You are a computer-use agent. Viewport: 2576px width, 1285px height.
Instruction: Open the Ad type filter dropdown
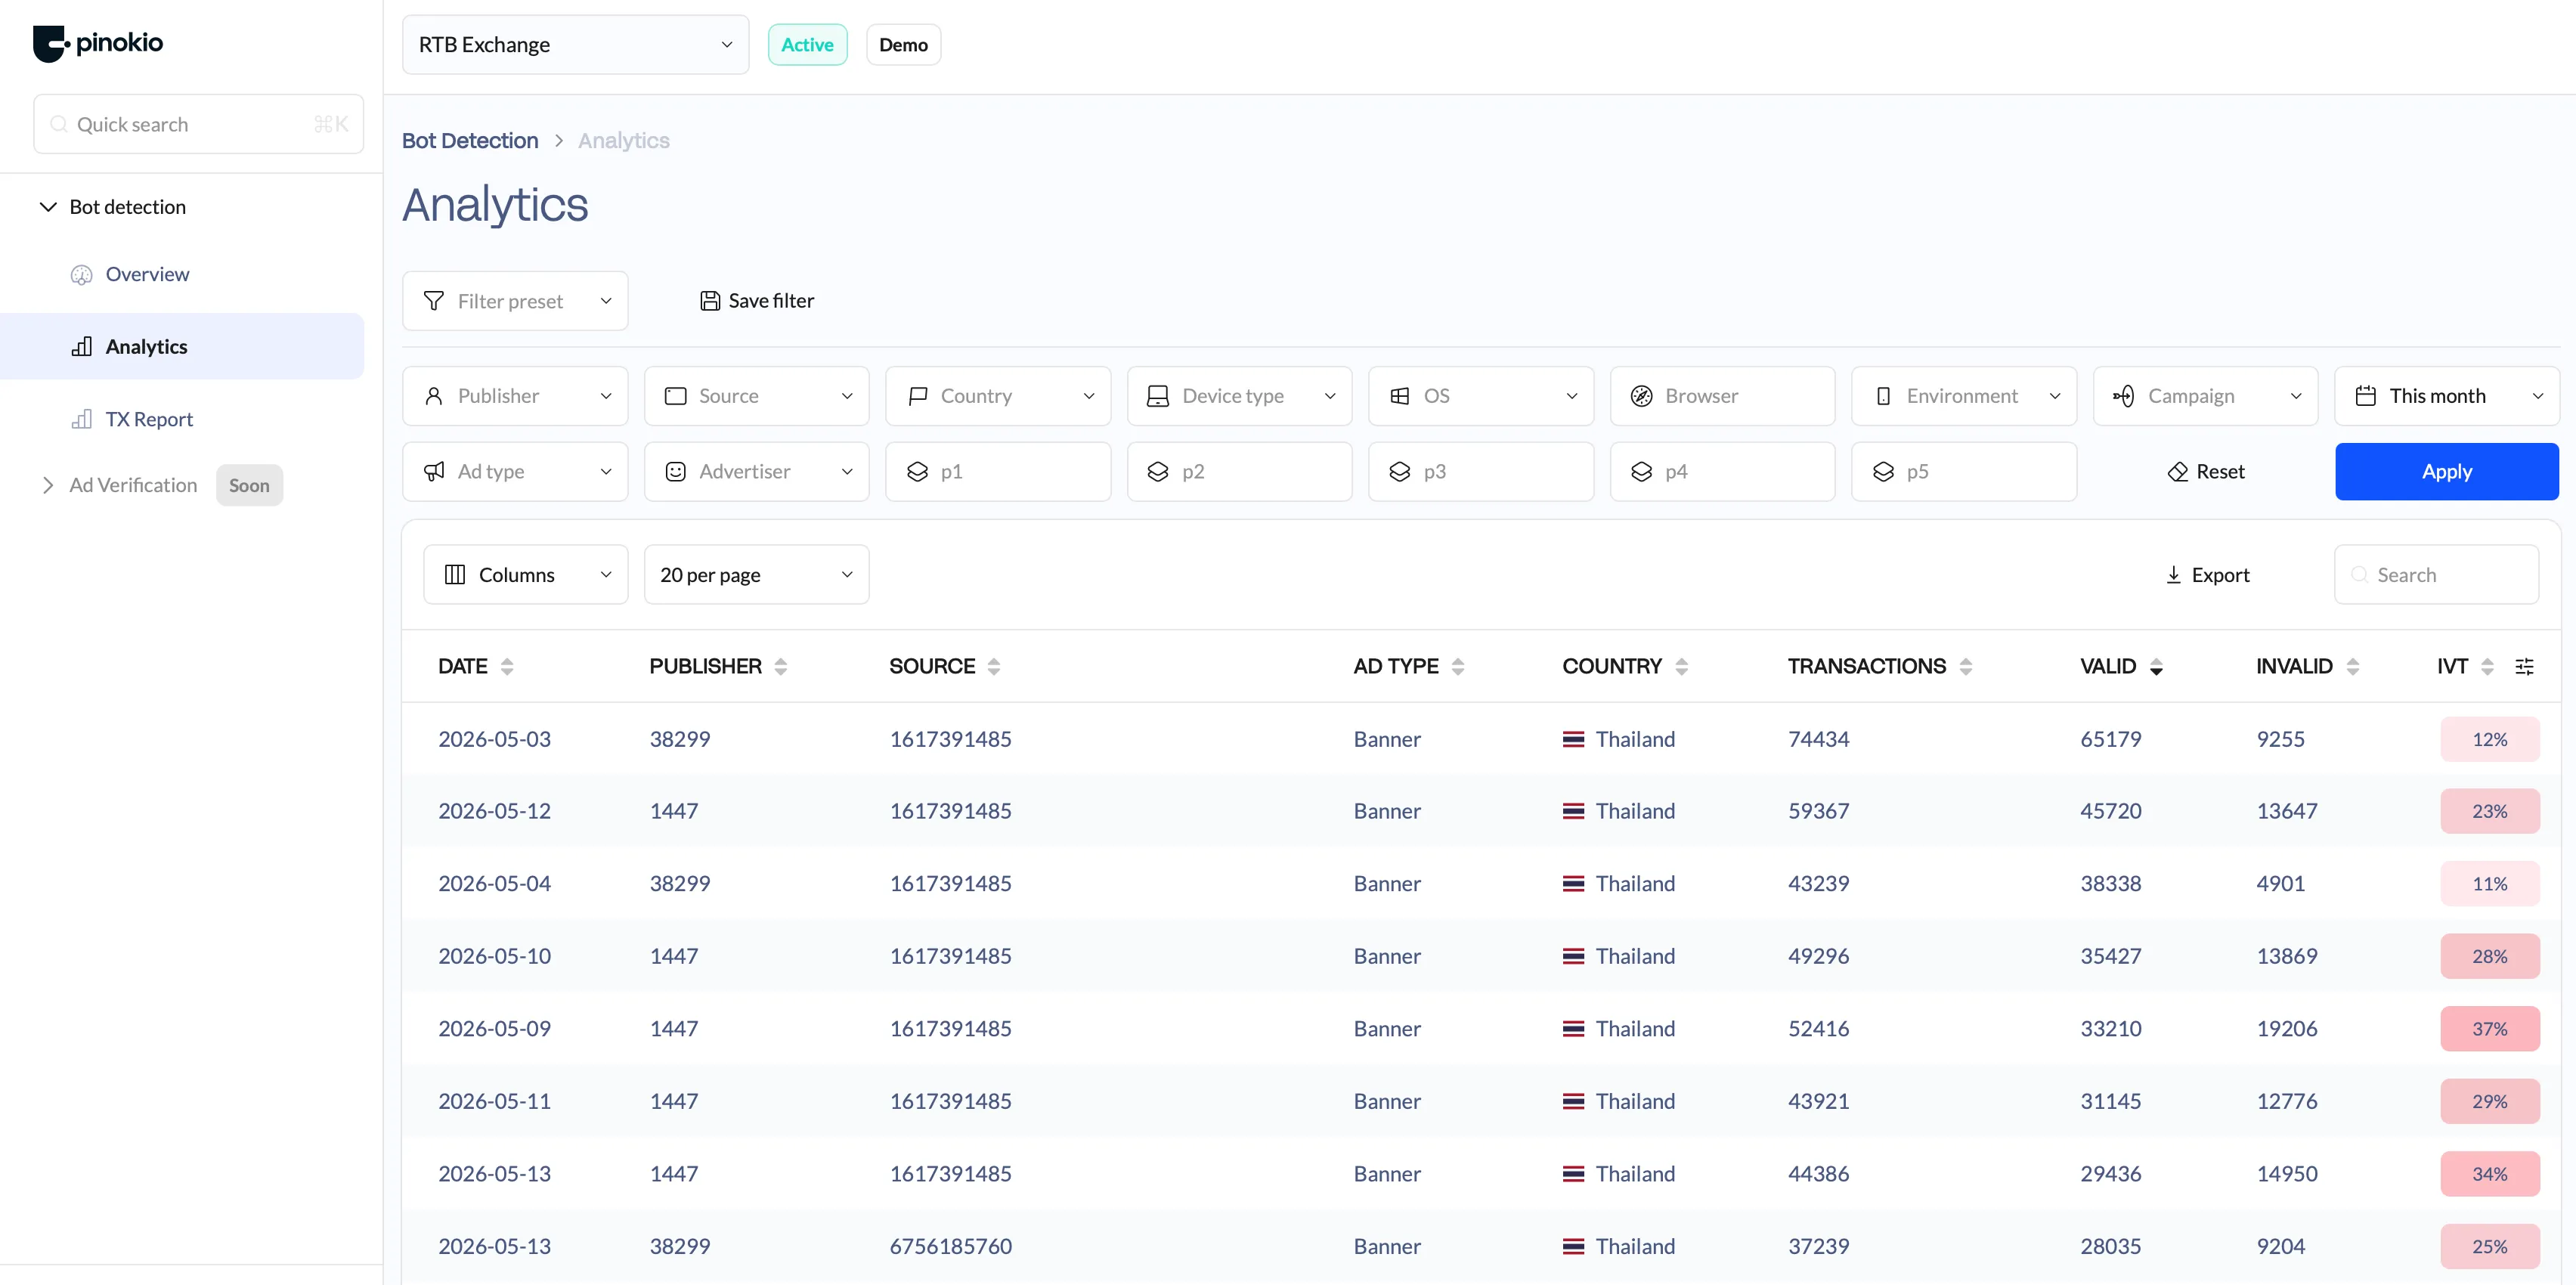click(x=515, y=472)
